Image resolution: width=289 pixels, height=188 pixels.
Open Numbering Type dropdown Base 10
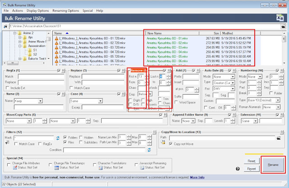264,100
